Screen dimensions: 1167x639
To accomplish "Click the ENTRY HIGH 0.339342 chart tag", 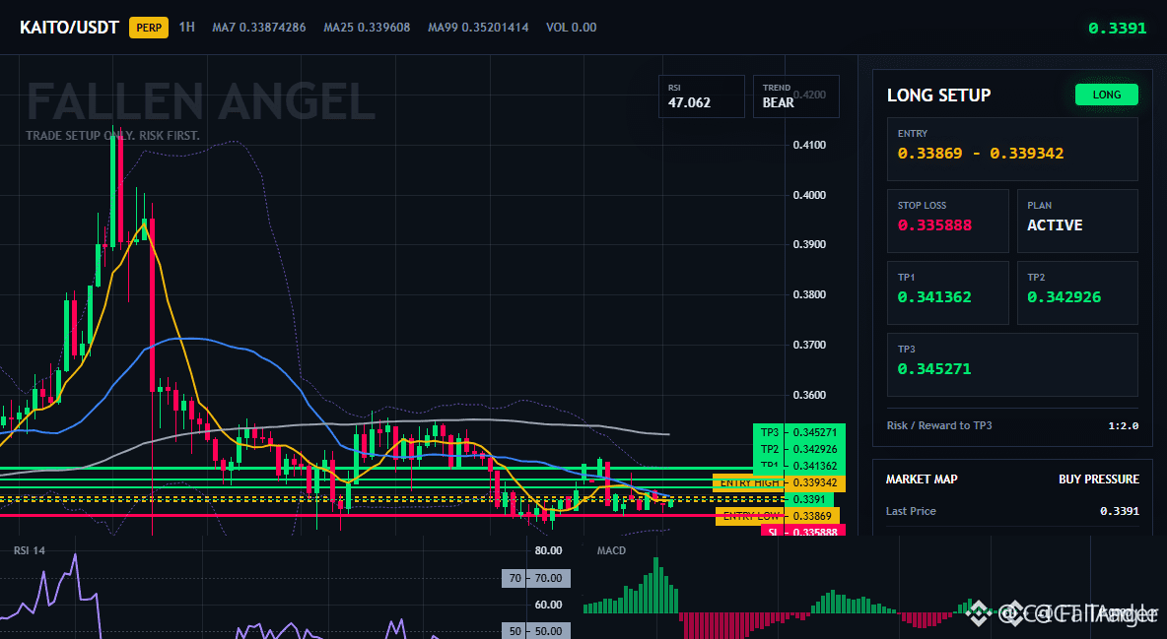I will click(x=779, y=482).
